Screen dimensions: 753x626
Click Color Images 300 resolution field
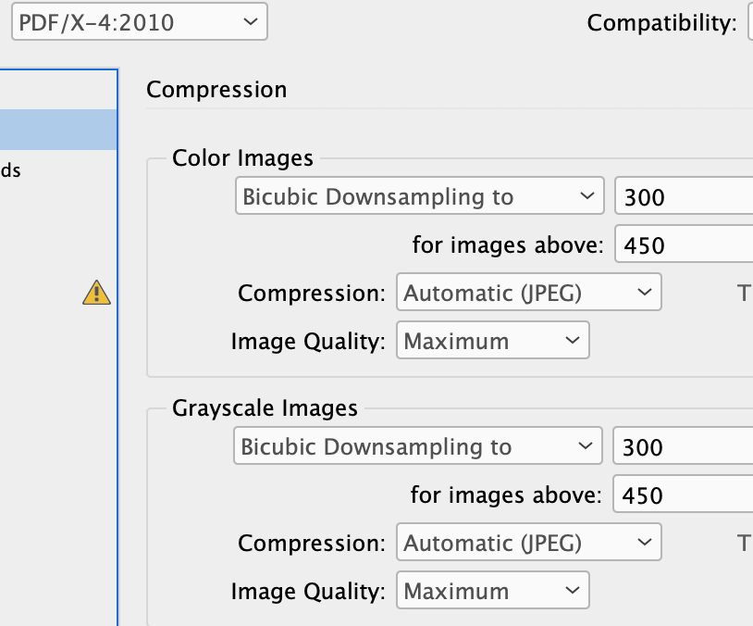[684, 195]
